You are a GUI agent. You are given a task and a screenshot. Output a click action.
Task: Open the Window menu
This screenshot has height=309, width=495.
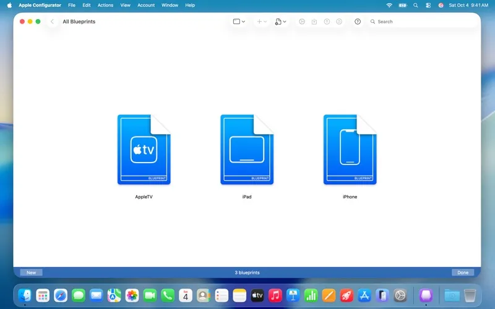170,5
